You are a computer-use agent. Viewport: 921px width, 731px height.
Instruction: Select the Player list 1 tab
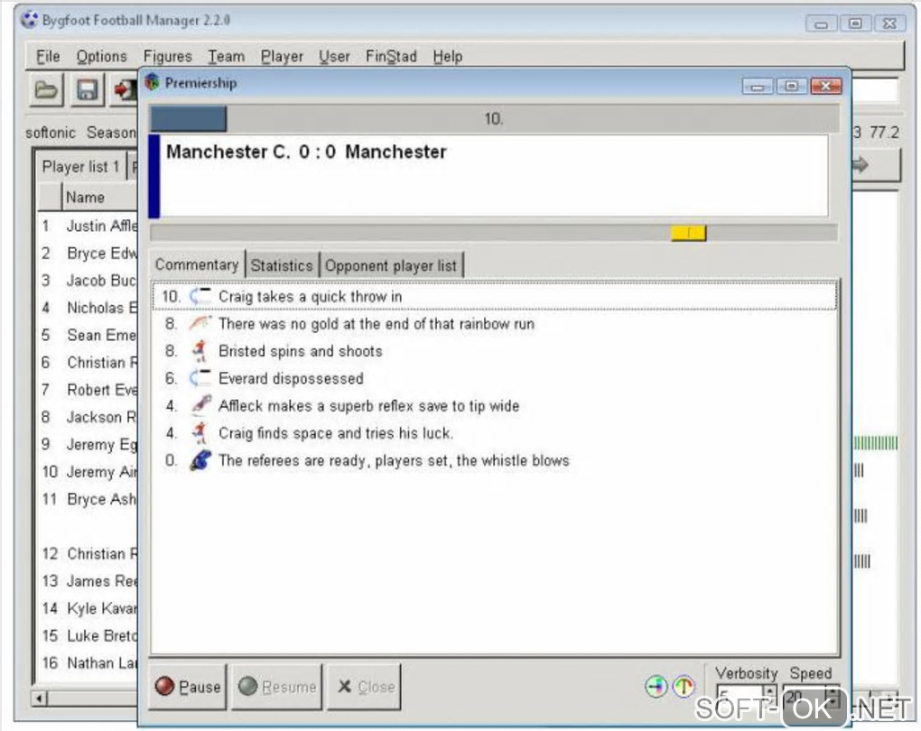point(81,167)
